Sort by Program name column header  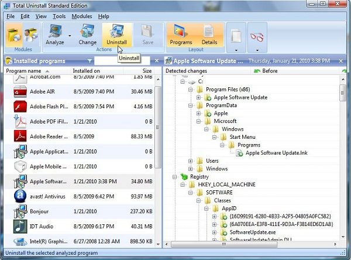38,71
